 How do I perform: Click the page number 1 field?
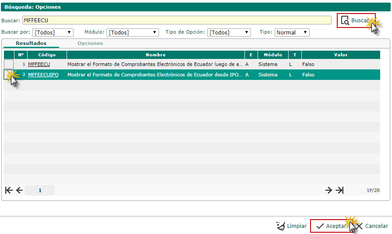pyautogui.click(x=40, y=190)
